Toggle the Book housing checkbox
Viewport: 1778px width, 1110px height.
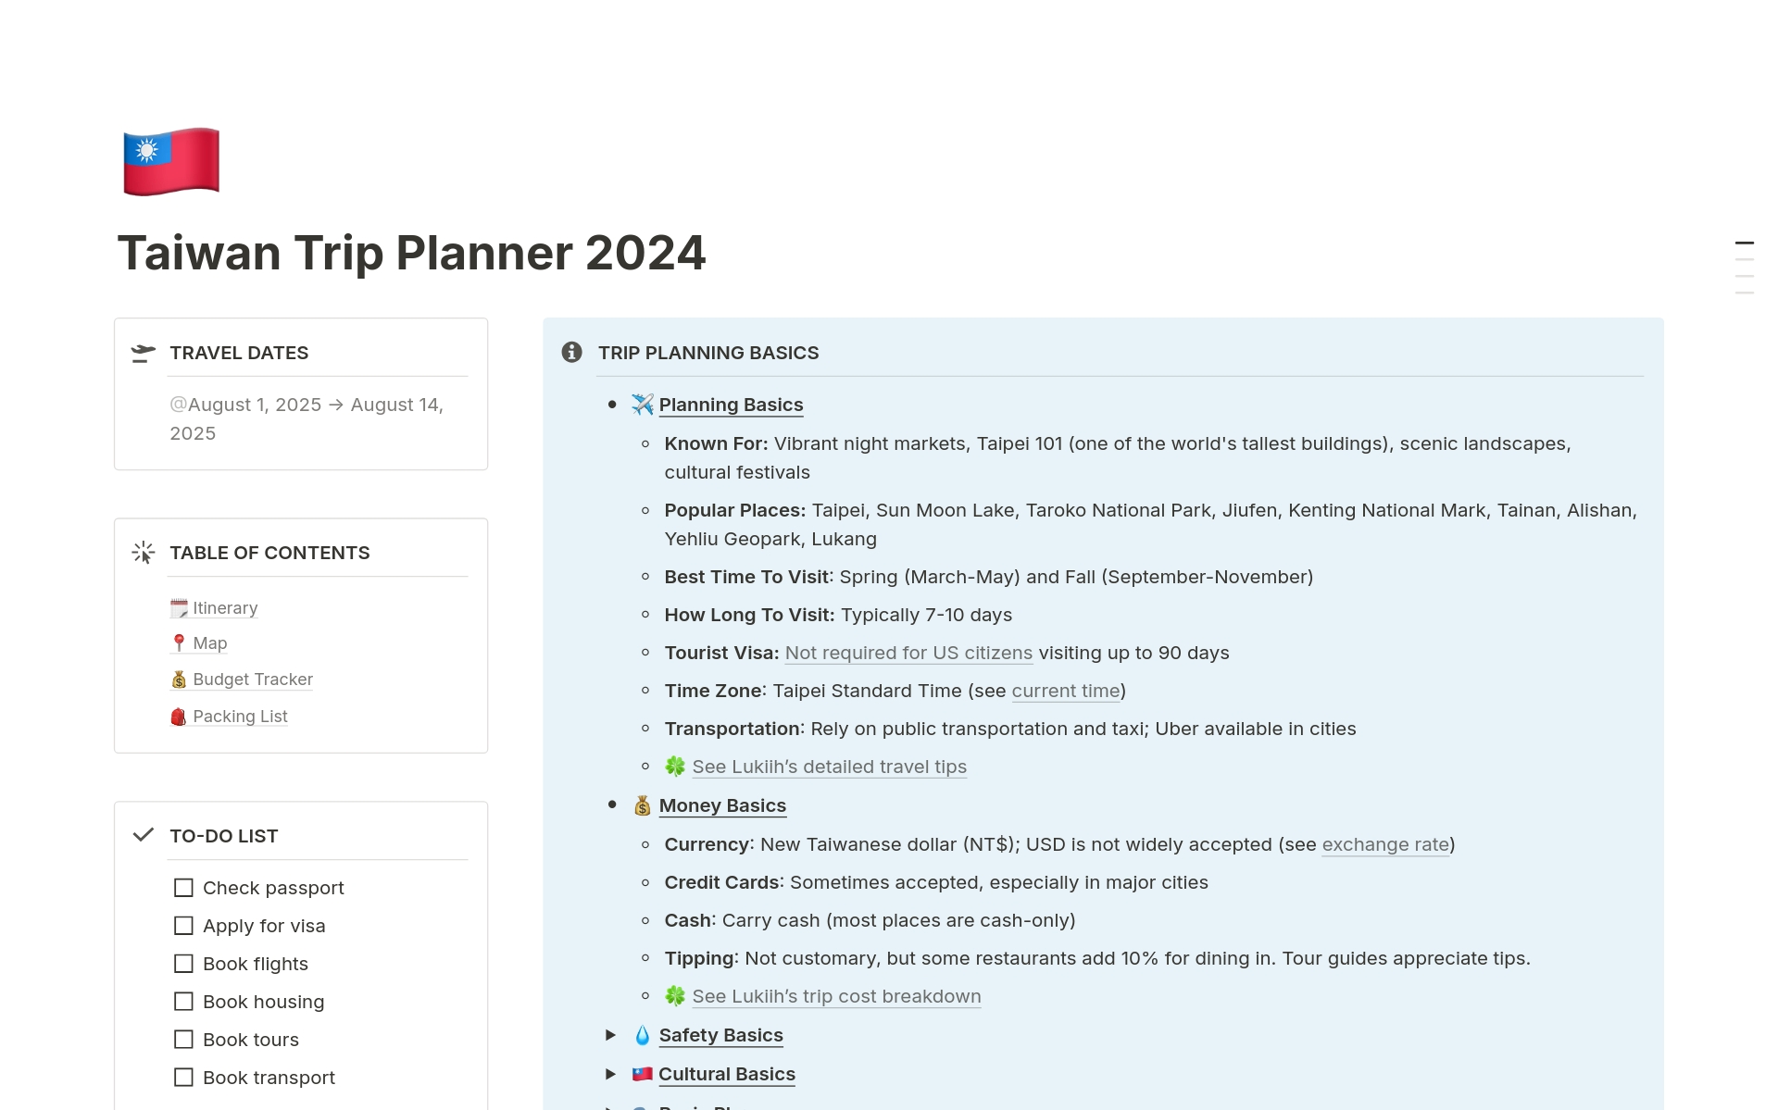click(184, 1002)
